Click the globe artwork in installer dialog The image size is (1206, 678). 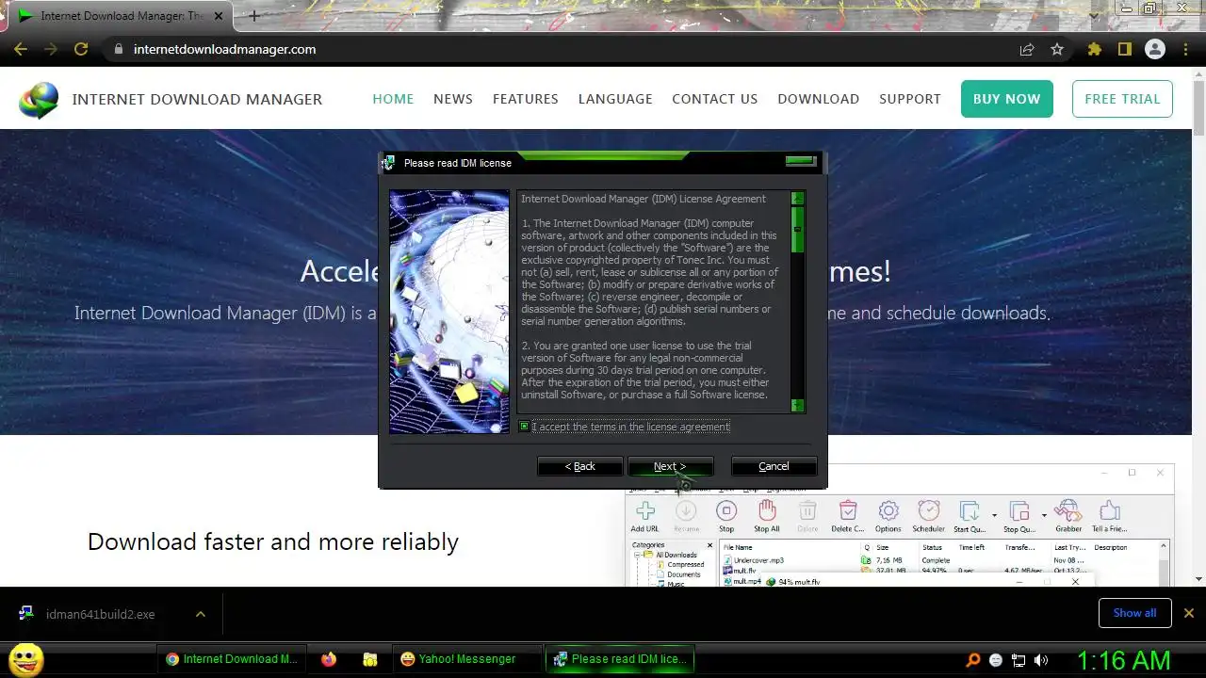pyautogui.click(x=449, y=312)
